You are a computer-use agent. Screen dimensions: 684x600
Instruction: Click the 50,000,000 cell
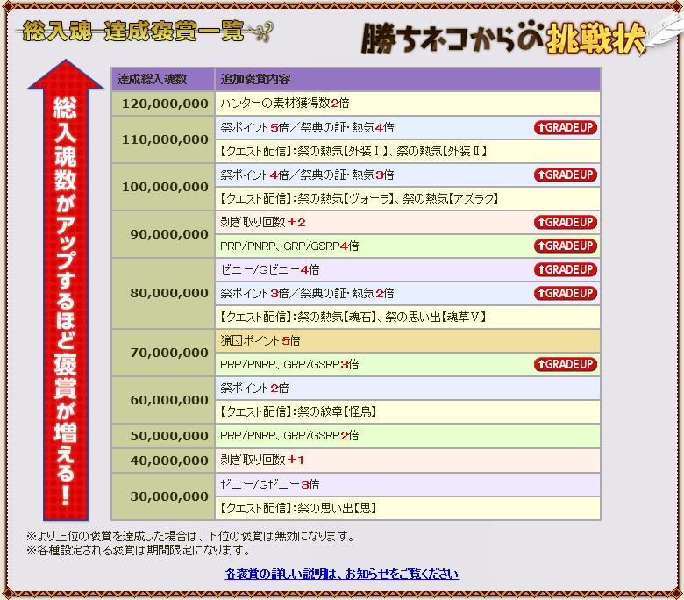tap(163, 436)
